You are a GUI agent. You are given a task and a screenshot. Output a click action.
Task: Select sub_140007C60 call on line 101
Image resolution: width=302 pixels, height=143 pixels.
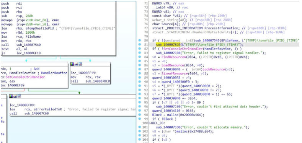[x=168, y=127]
